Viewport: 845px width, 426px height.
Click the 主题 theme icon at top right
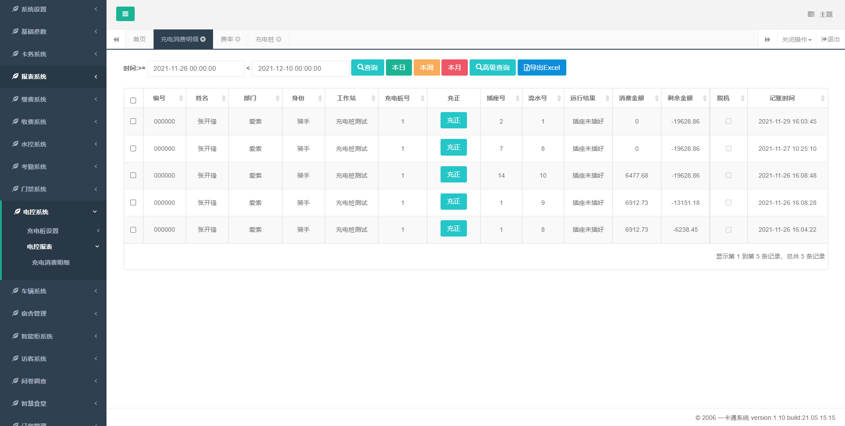click(x=811, y=14)
